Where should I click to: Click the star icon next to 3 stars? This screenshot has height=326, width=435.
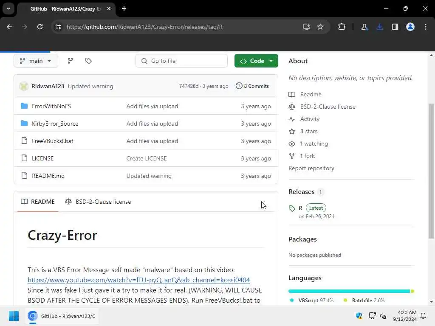pyautogui.click(x=292, y=132)
